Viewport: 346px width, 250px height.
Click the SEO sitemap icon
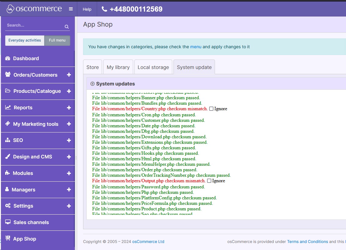pyautogui.click(x=8, y=140)
